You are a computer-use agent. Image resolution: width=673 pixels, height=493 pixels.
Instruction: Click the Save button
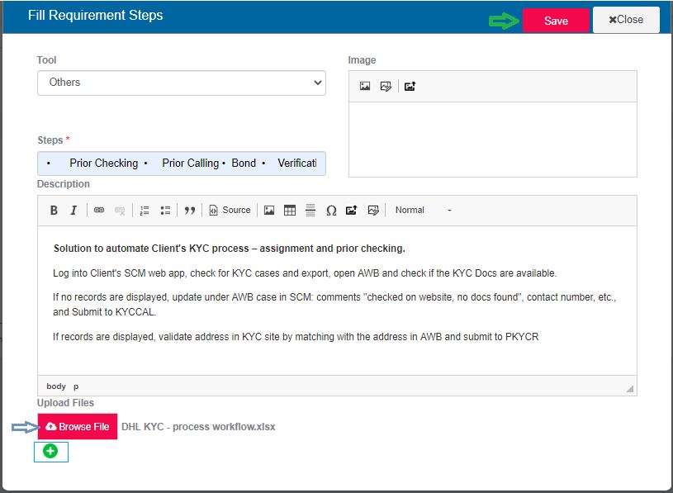click(x=556, y=21)
